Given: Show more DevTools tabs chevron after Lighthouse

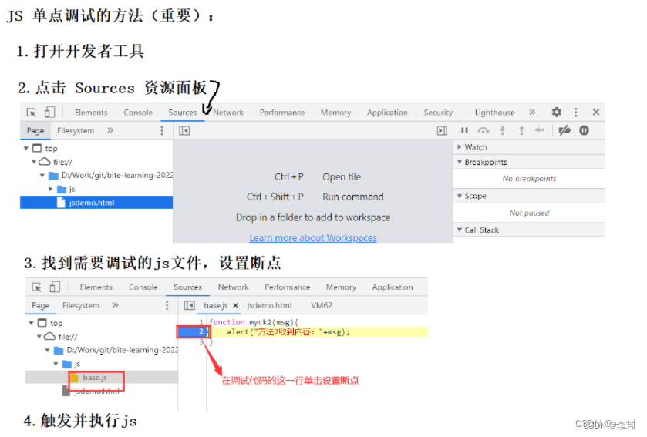Looking at the screenshot, I should coord(532,112).
